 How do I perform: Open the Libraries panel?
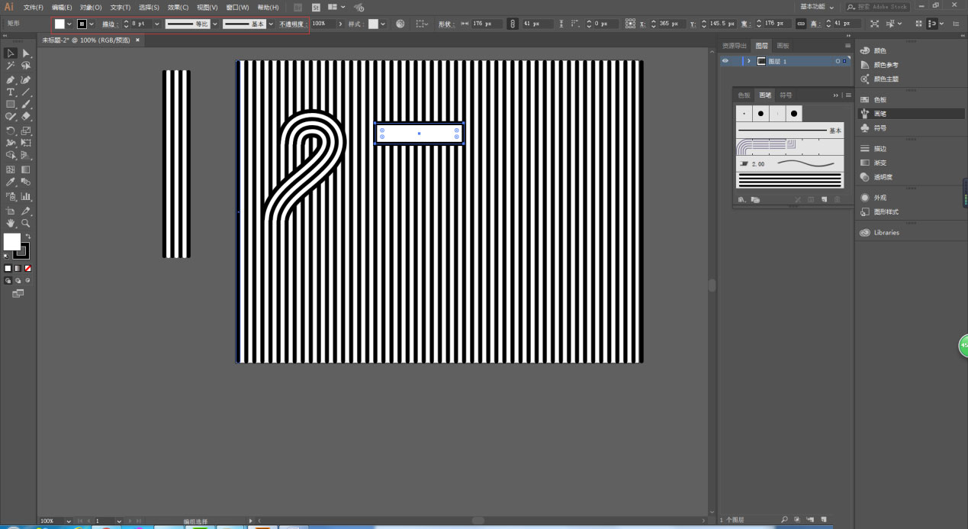pos(886,233)
